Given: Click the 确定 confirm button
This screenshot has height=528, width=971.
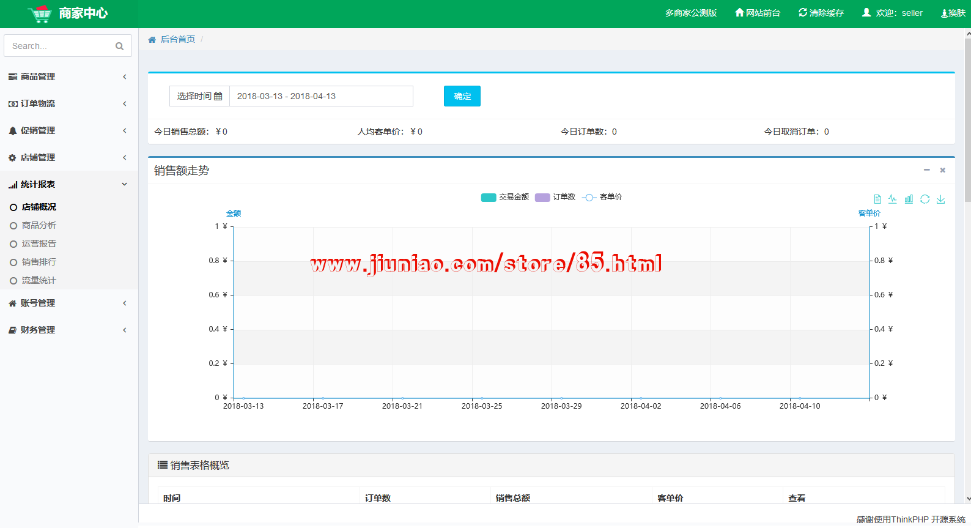Looking at the screenshot, I should point(462,96).
